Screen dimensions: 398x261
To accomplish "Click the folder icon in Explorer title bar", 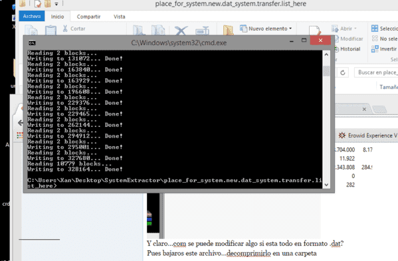I will 23,3.
